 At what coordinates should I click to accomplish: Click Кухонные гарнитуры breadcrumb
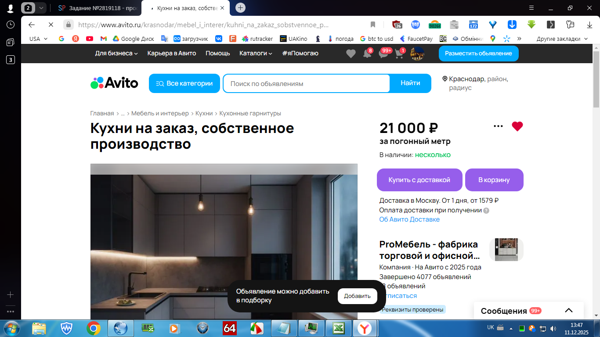click(x=250, y=113)
